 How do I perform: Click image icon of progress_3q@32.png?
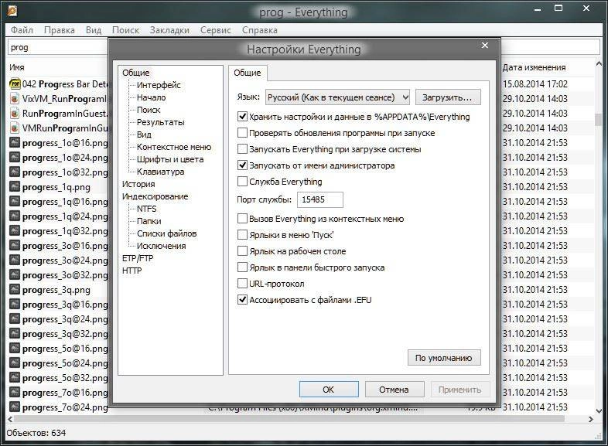point(15,334)
